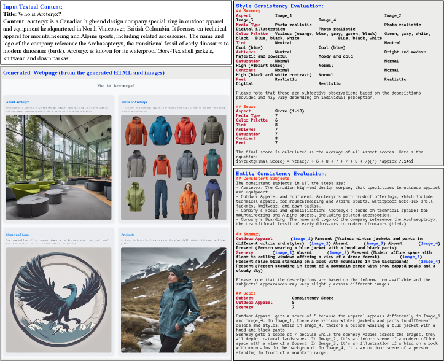The width and height of the screenshot is (444, 361).
Task: Click 'Consistency Score' column header
Action: pyautogui.click(x=313, y=298)
